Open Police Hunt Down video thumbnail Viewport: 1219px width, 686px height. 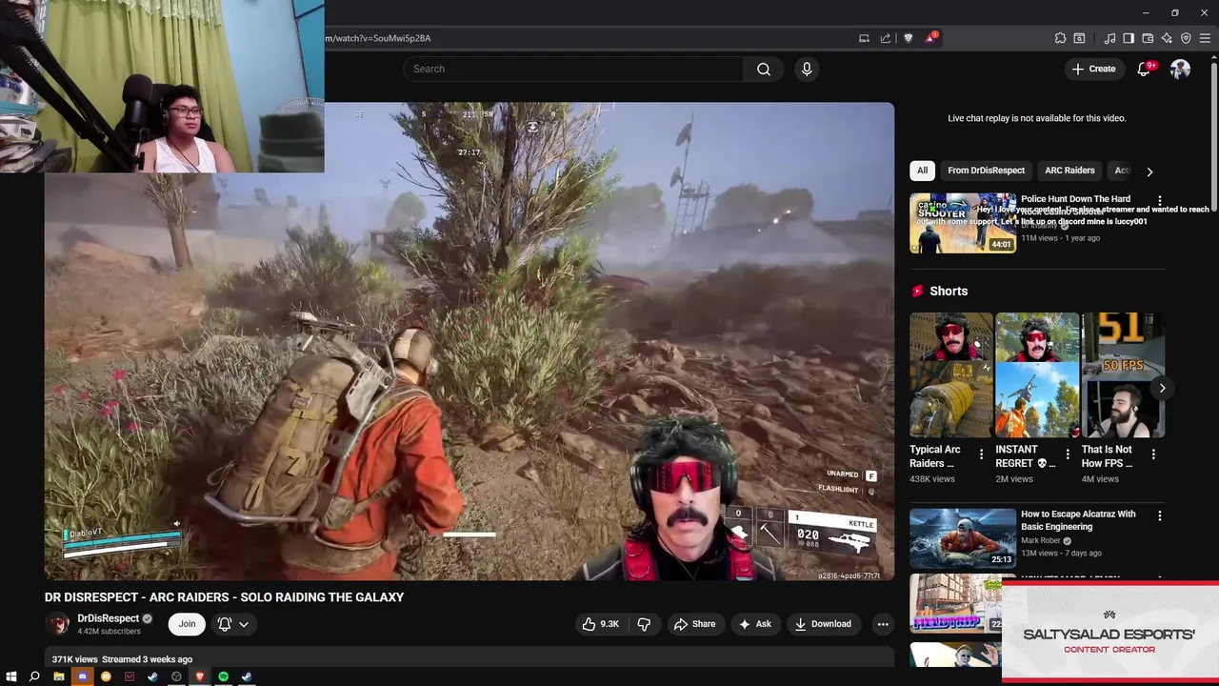(x=962, y=223)
